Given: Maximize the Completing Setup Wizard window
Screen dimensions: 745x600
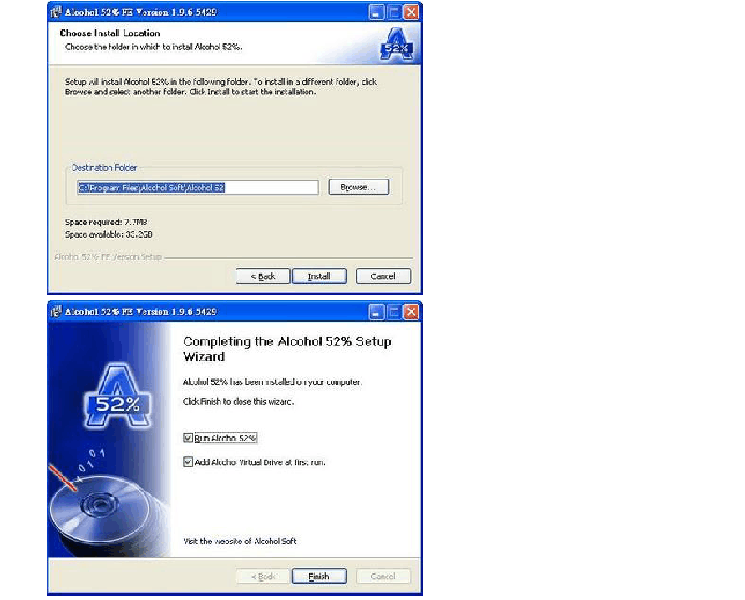Looking at the screenshot, I should (x=394, y=312).
